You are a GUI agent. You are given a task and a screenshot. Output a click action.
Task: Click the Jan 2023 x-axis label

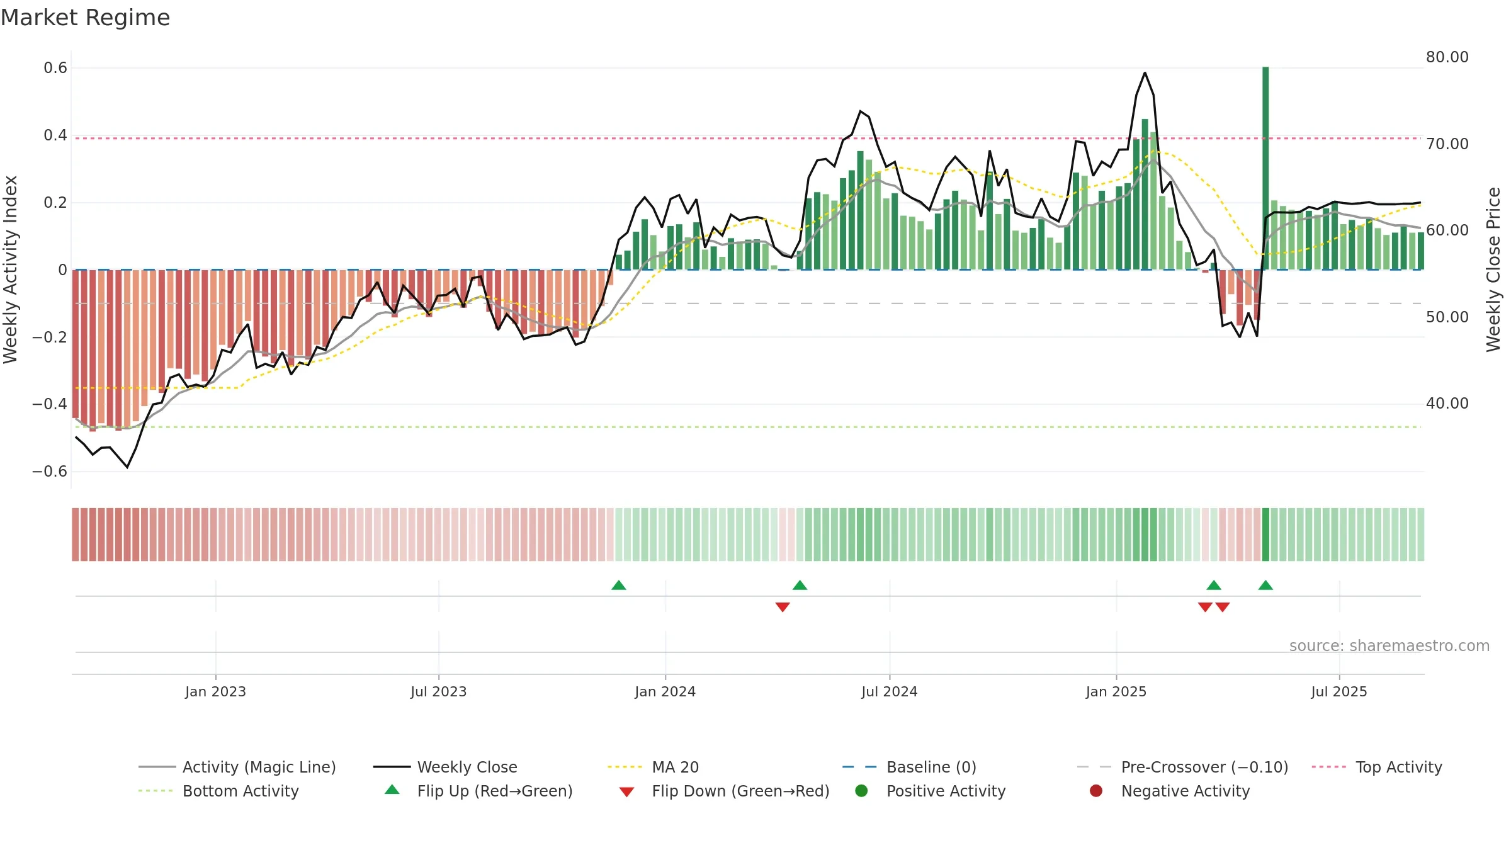tap(215, 691)
